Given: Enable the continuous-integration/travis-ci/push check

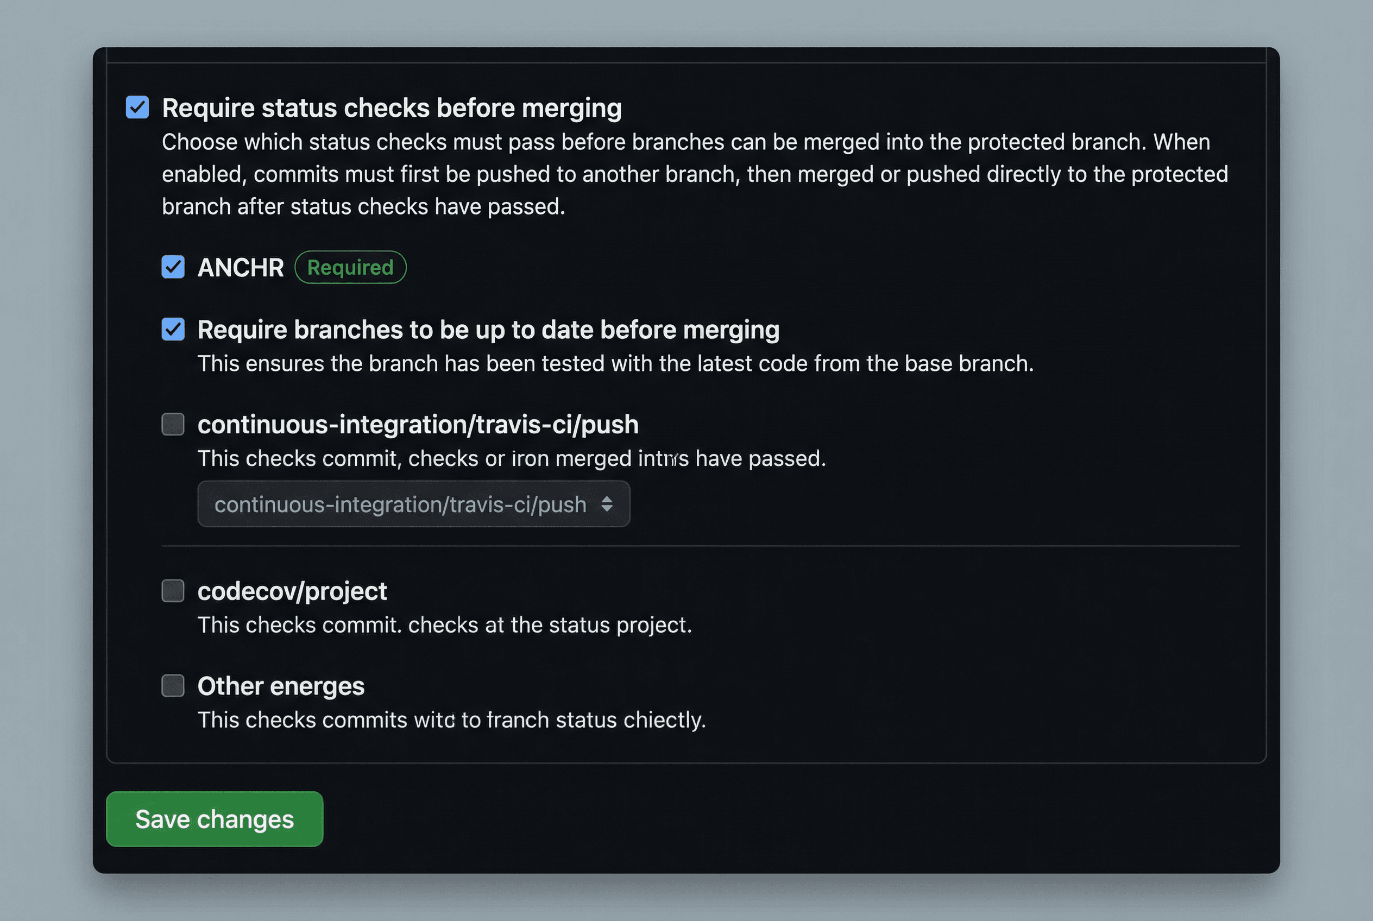Looking at the screenshot, I should [x=173, y=425].
